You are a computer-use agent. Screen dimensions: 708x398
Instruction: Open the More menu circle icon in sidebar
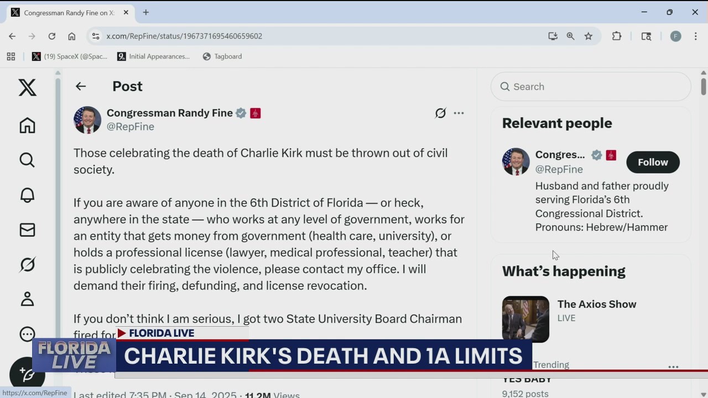click(x=27, y=334)
